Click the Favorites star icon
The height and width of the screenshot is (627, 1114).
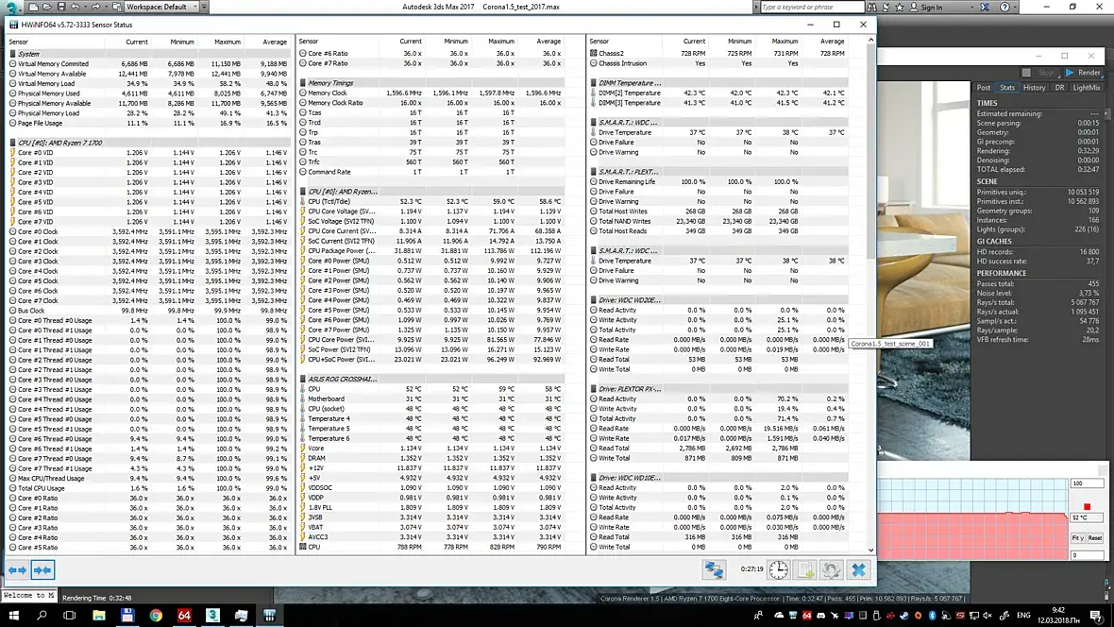pyautogui.click(x=900, y=8)
